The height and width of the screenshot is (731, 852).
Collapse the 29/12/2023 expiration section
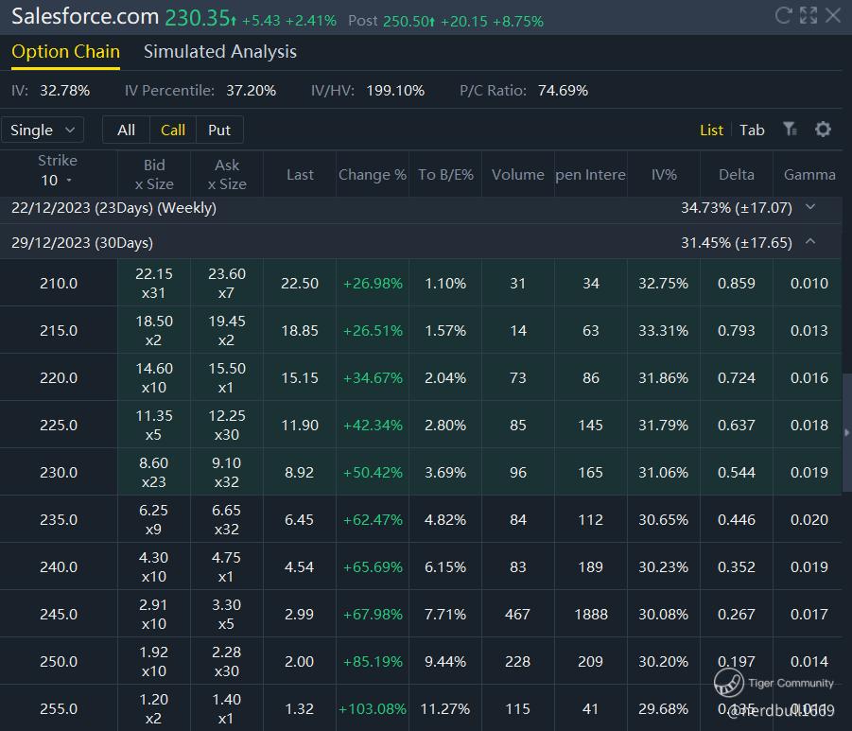tap(809, 242)
